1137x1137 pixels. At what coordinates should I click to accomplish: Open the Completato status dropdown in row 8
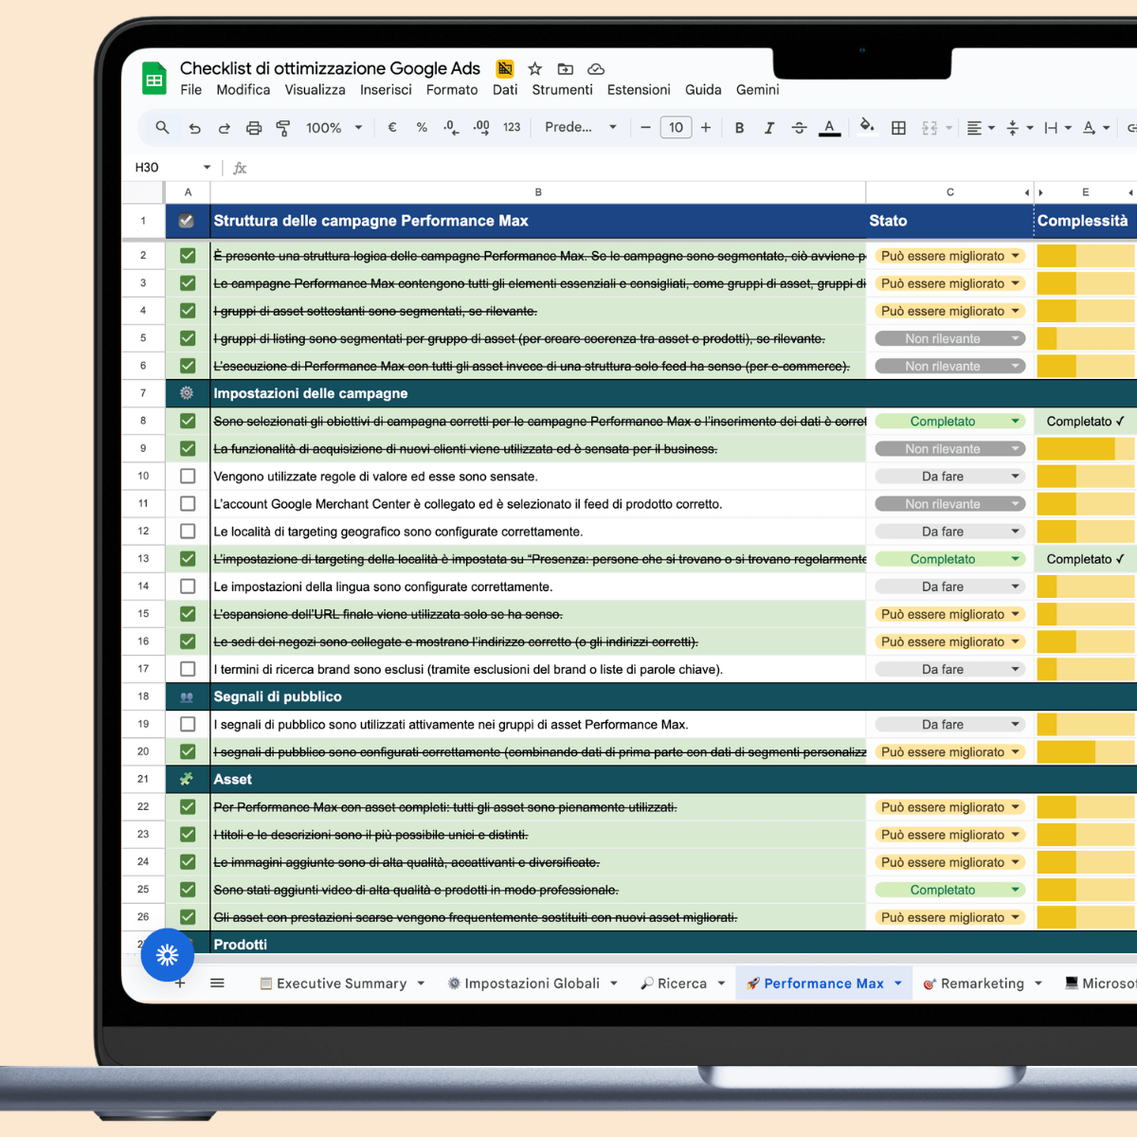pos(1015,422)
